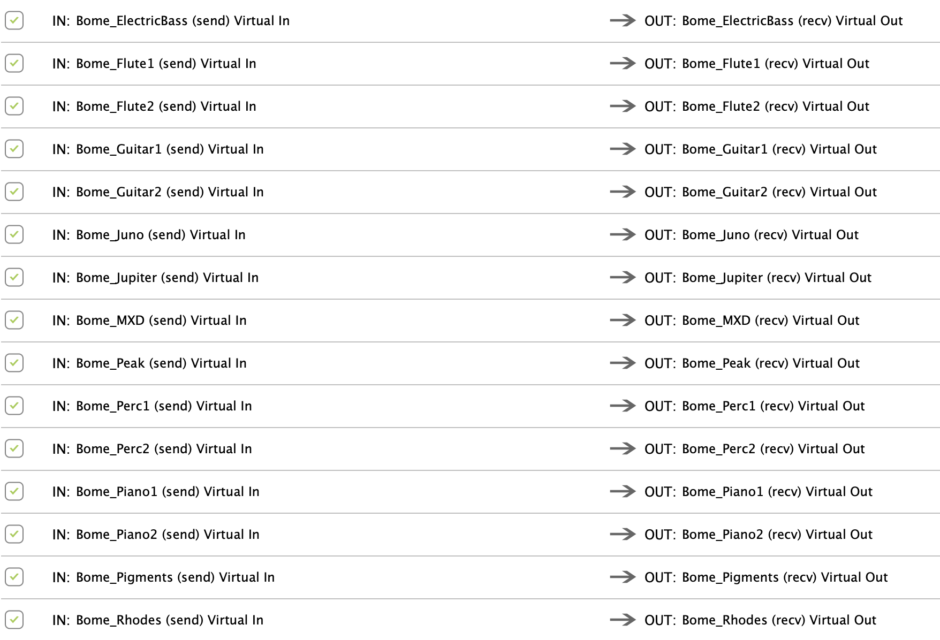Uncheck the Bome_ElectricBass route checkbox
The height and width of the screenshot is (640, 940).
[14, 20]
